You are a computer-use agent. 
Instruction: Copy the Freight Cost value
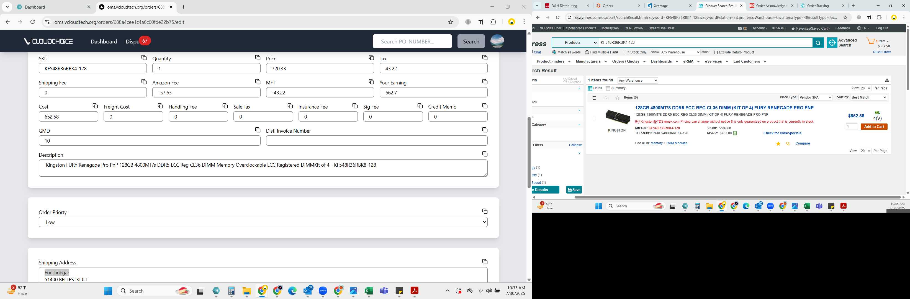pyautogui.click(x=160, y=105)
